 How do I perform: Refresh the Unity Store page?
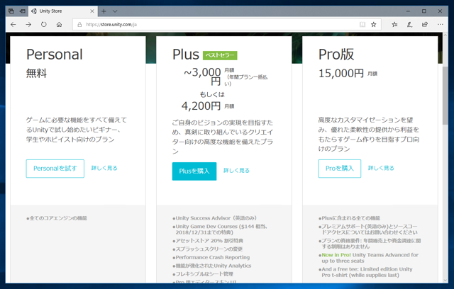pyautogui.click(x=44, y=25)
